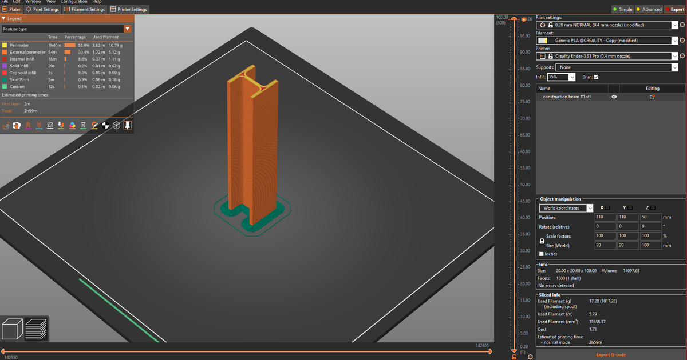The height and width of the screenshot is (360, 687).
Task: Enable the Inches checkbox in Object manipulation
Action: [x=542, y=254]
